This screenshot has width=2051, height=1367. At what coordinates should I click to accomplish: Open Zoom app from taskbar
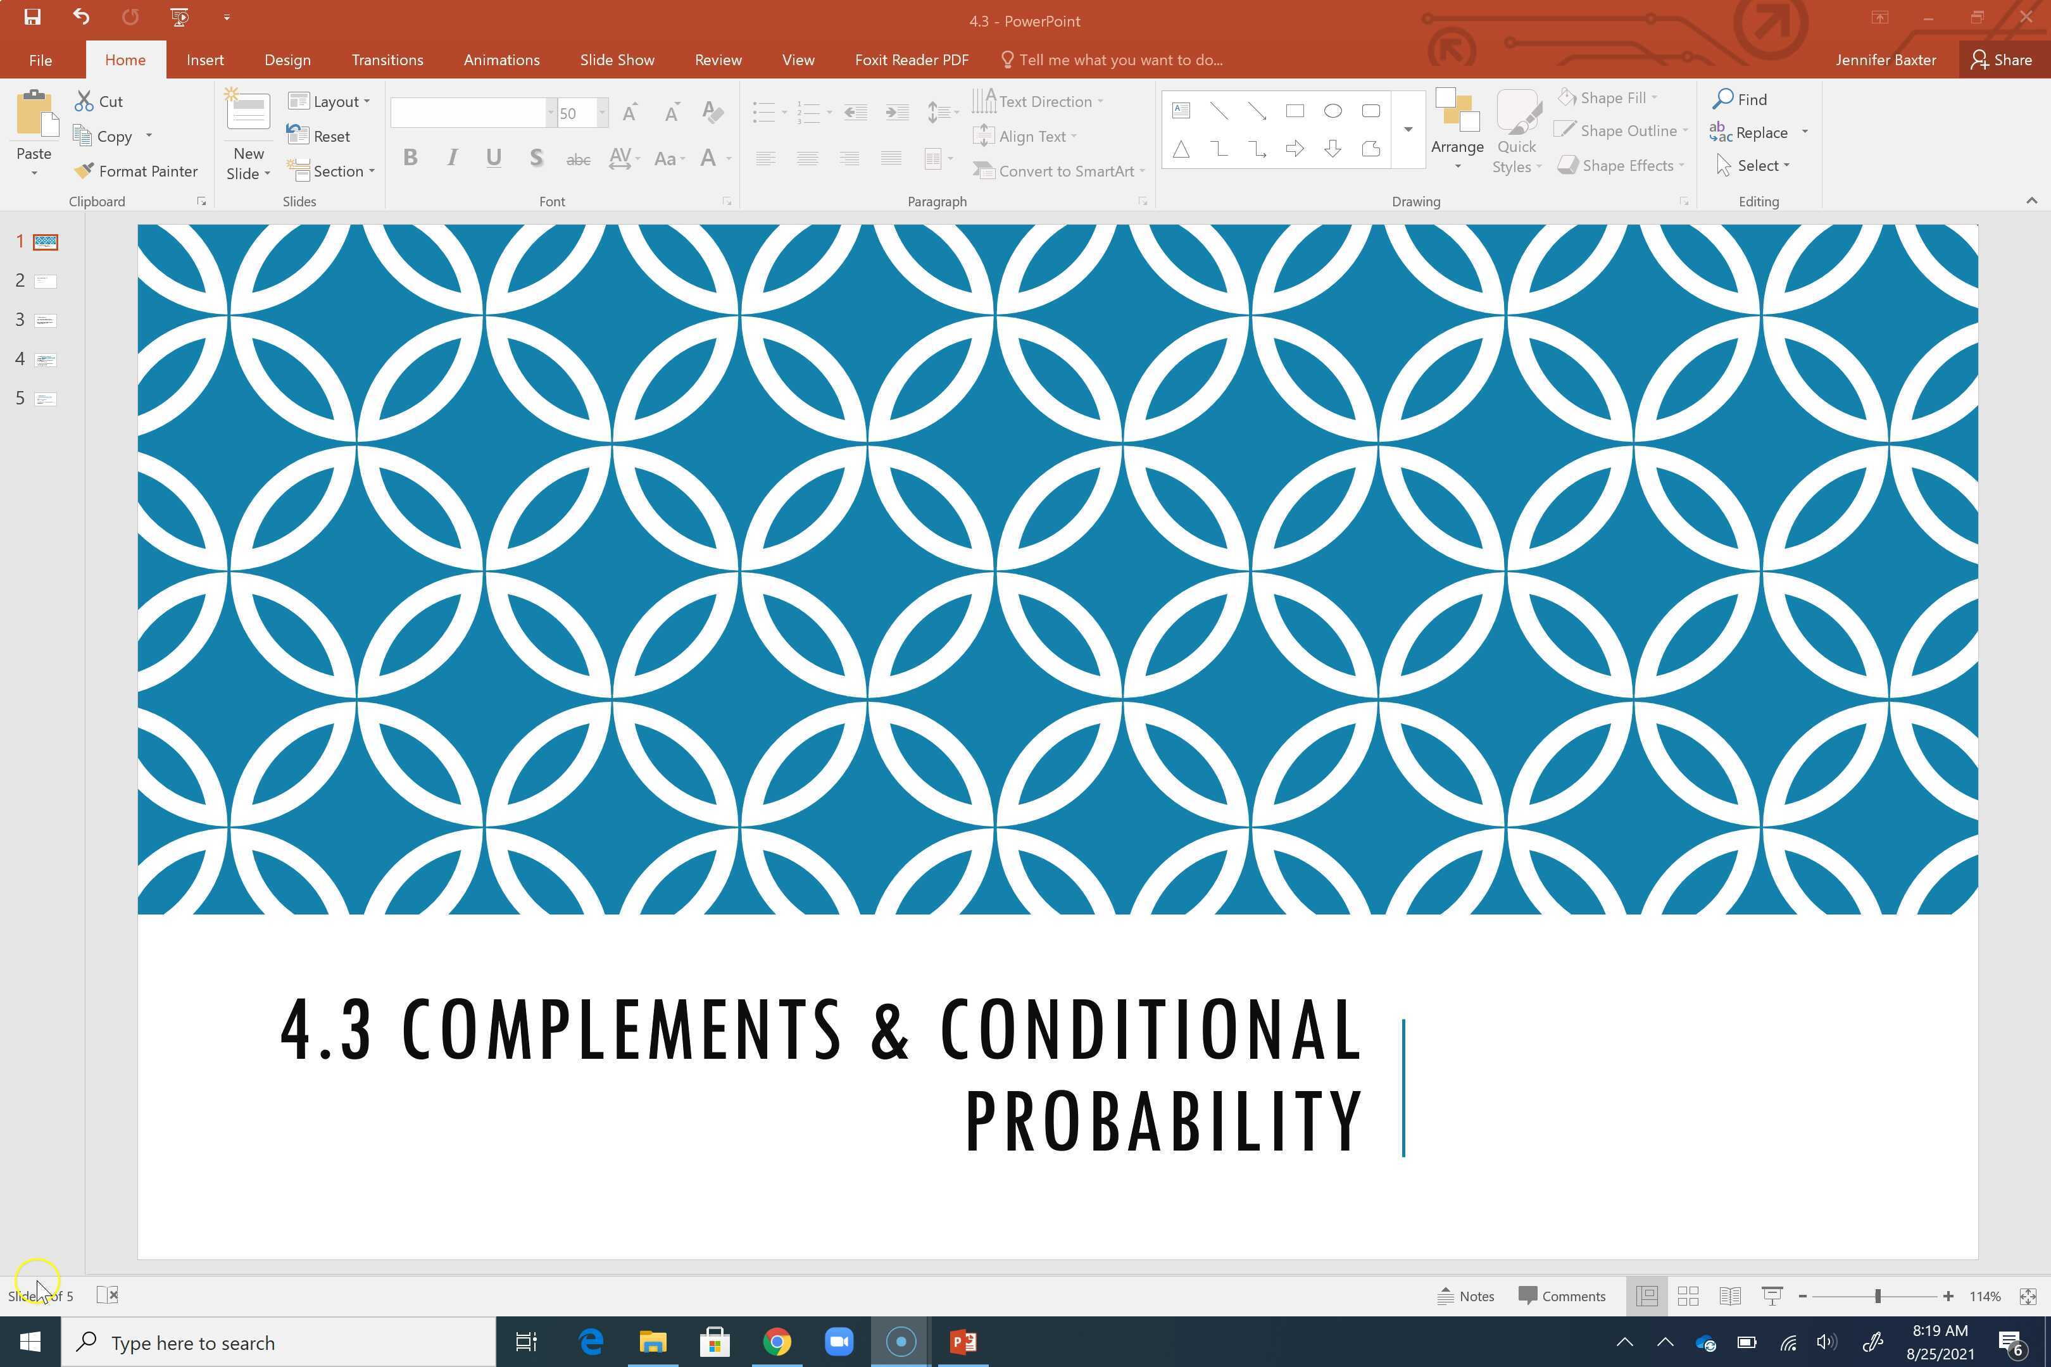pyautogui.click(x=839, y=1341)
